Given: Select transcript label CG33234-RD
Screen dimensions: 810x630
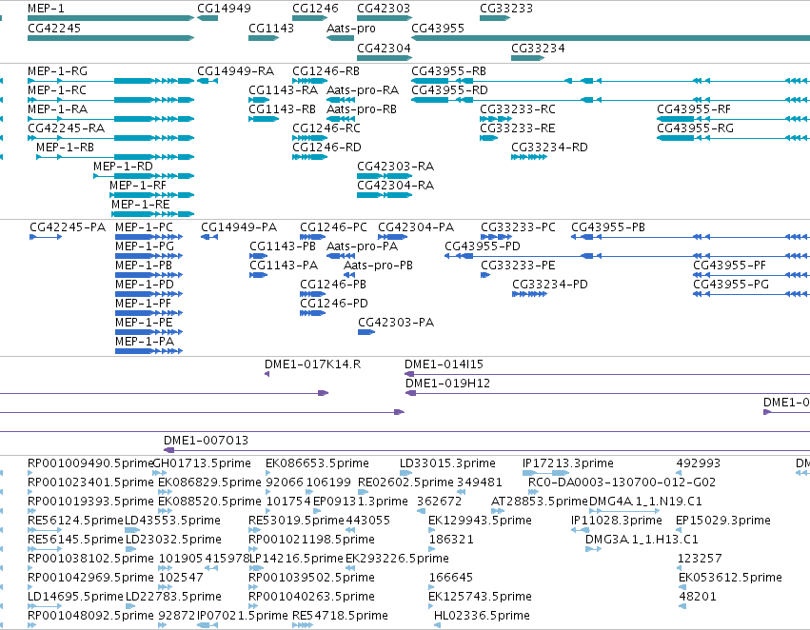Looking at the screenshot, I should (549, 148).
